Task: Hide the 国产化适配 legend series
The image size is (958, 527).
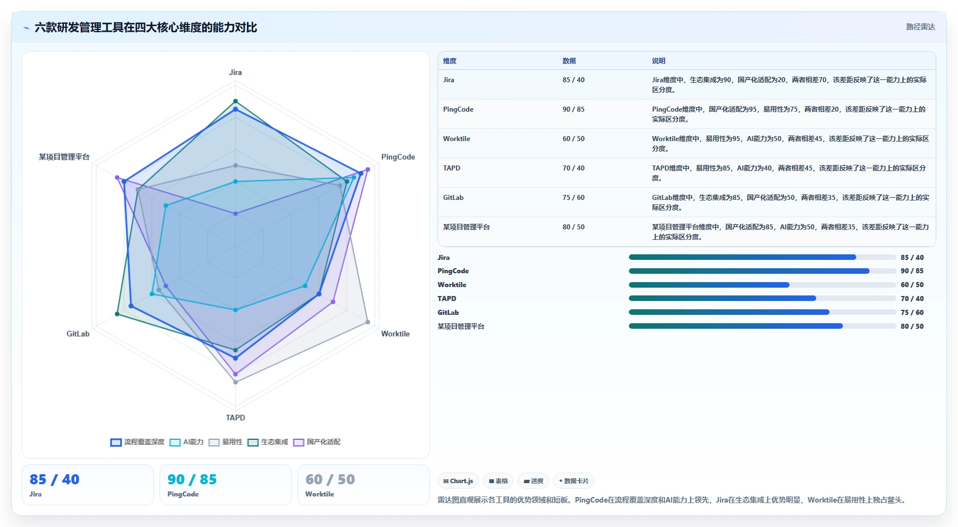Action: coord(317,442)
